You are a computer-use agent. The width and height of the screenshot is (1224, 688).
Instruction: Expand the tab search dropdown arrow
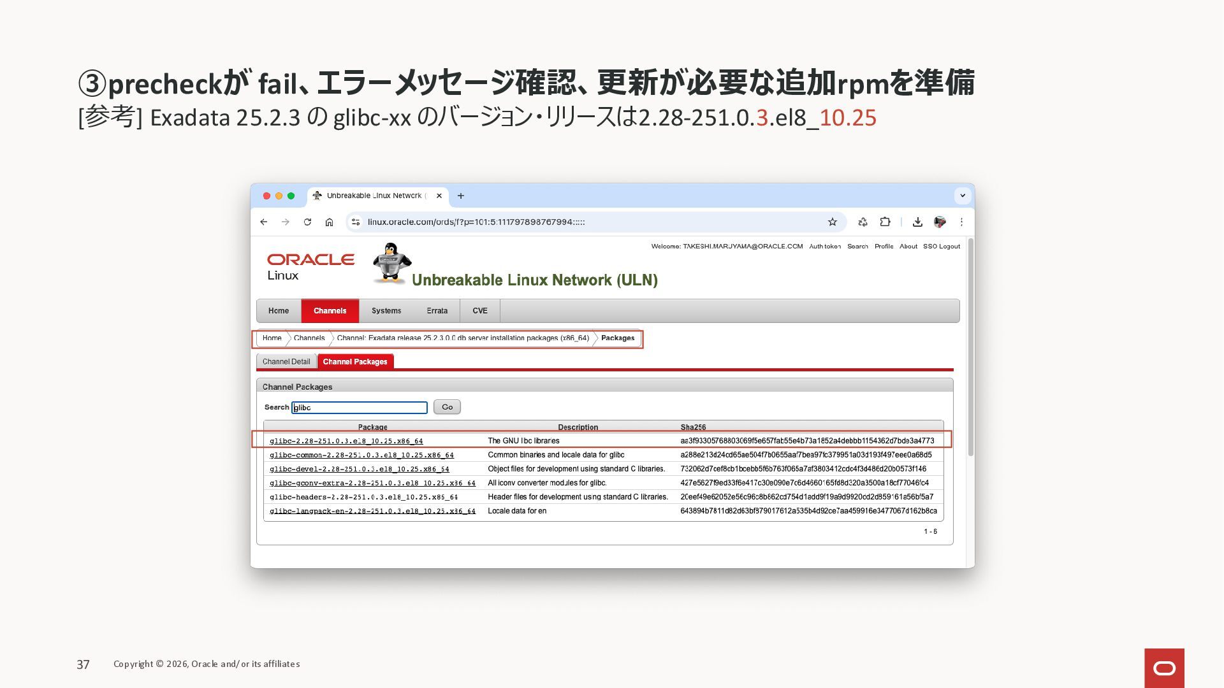[x=963, y=196]
